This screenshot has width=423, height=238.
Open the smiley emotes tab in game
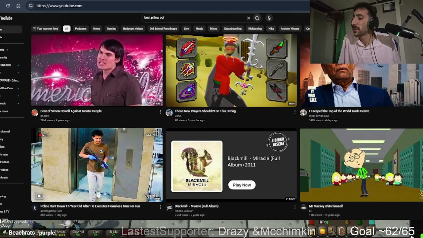pos(322,231)
